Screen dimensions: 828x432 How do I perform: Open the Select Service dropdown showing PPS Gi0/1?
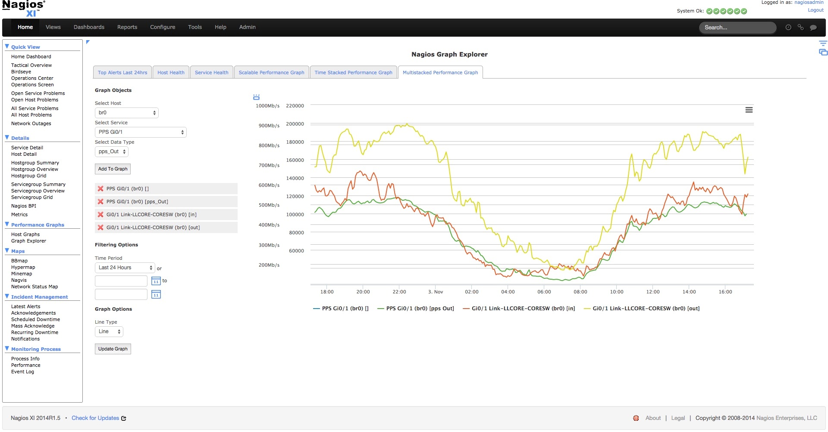point(141,132)
